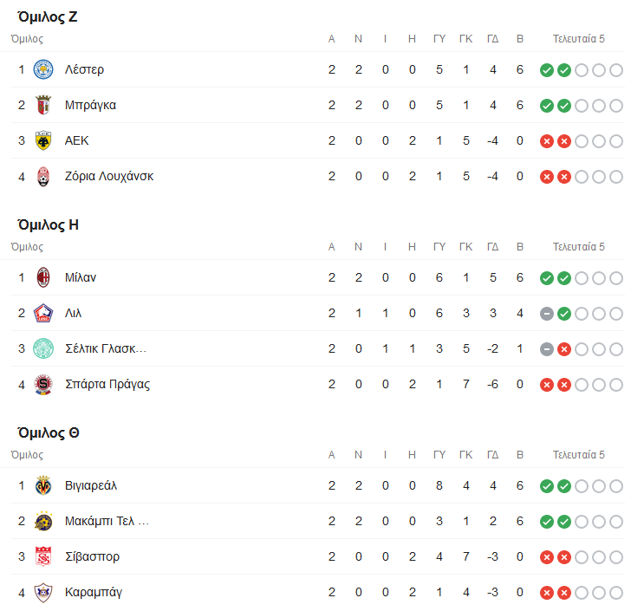Click Καραμπάγ's first red loss indicator
The image size is (644, 611).
tap(546, 592)
